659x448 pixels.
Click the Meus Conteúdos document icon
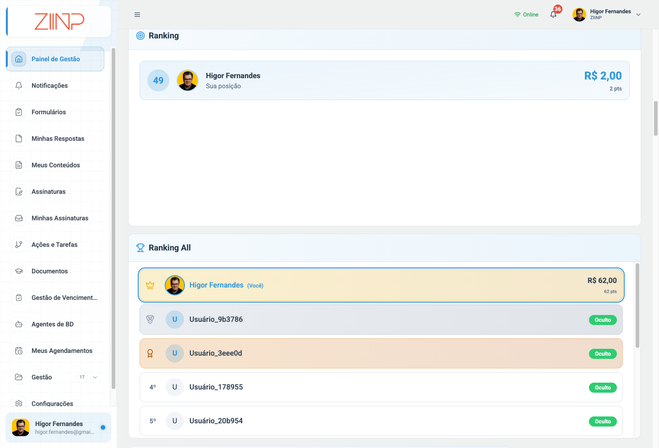tap(19, 165)
